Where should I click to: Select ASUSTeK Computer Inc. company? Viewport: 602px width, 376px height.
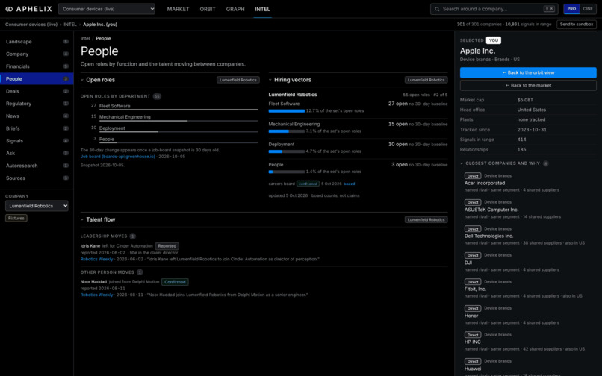491,210
